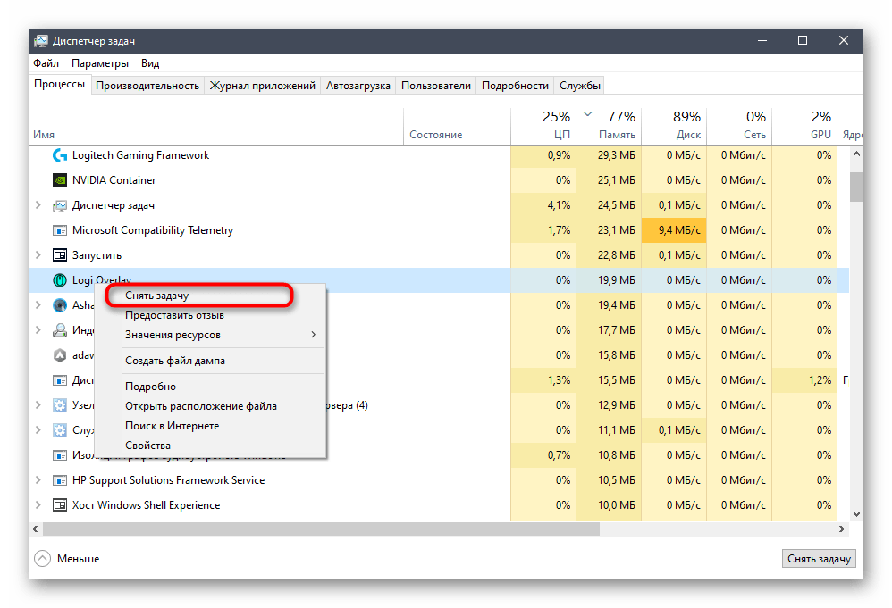
Task: Open Значения ресурсов submenu arrow
Action: 314,335
